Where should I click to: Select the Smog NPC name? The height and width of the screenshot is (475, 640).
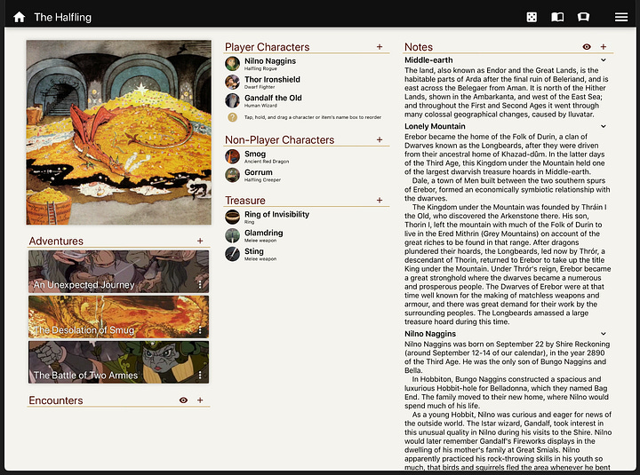[255, 154]
